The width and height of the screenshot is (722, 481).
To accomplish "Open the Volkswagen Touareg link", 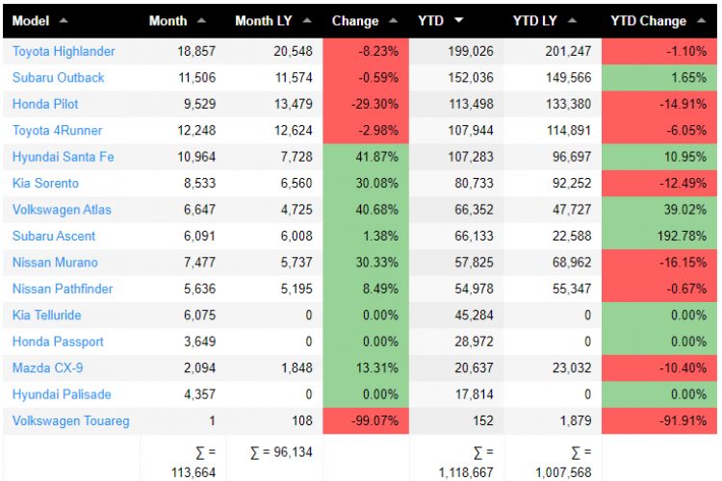I will pyautogui.click(x=71, y=420).
